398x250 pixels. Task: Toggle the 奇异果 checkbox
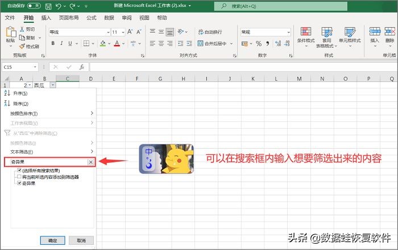[19, 183]
